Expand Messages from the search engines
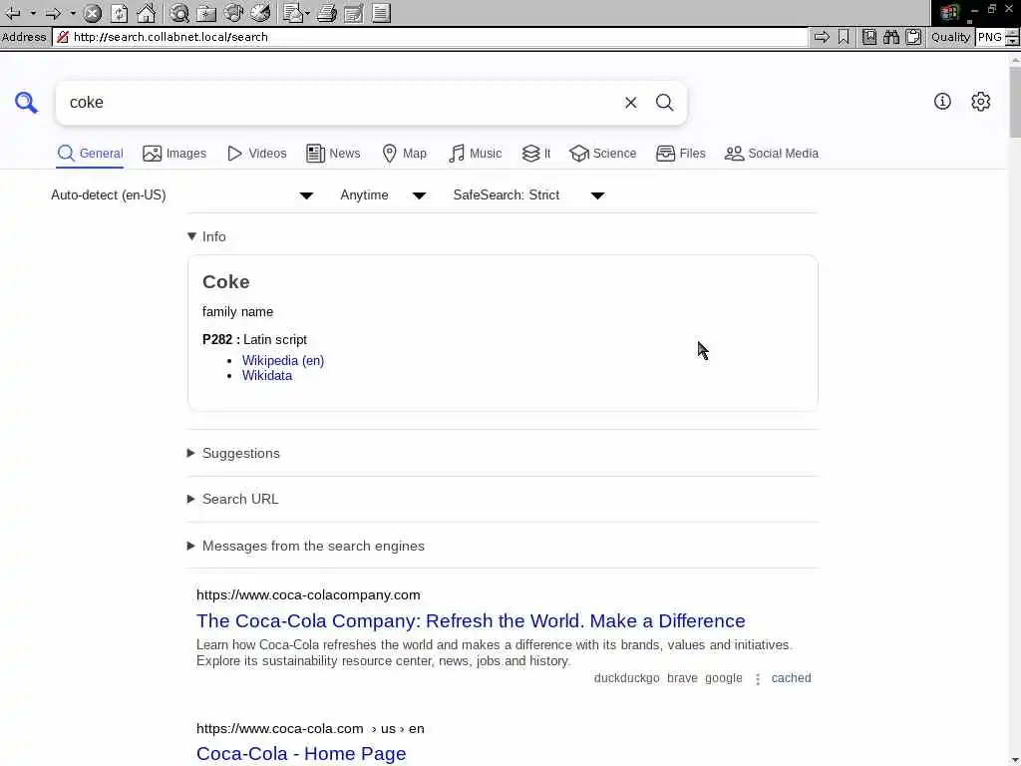This screenshot has height=766, width=1021. [306, 546]
